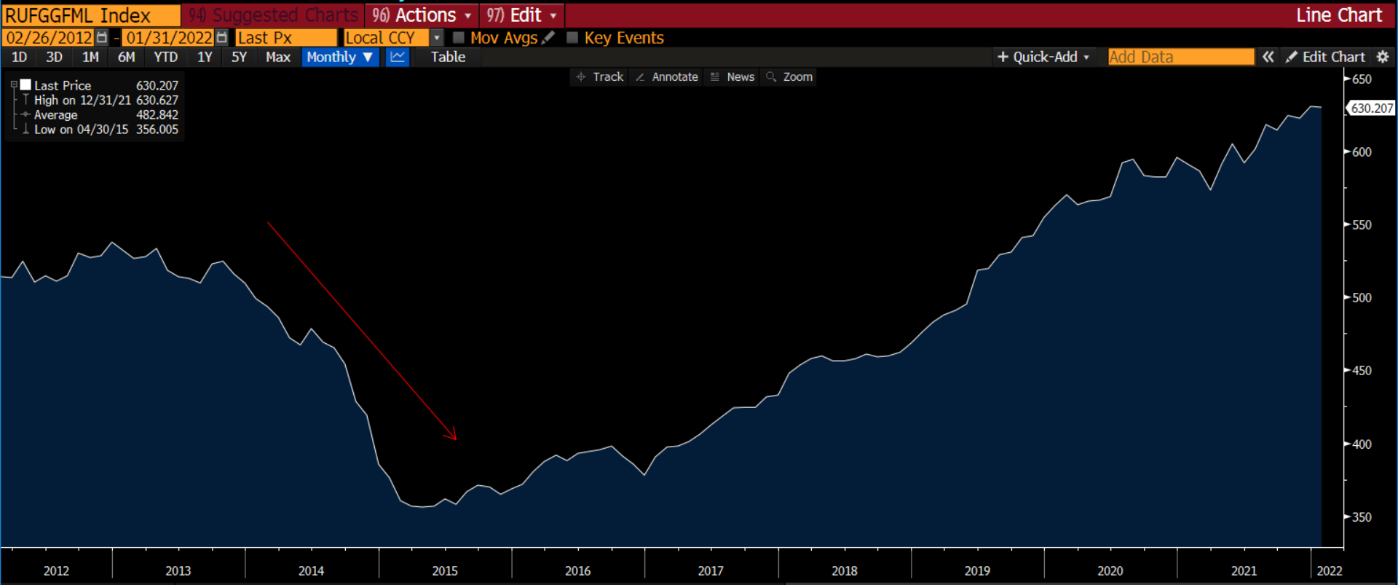Screen dimensions: 1398x585
Task: Expand the 96) Actions menu
Action: tap(422, 15)
